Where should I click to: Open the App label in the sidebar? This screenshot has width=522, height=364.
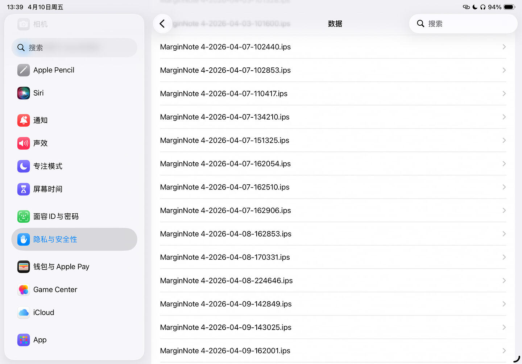pos(40,340)
